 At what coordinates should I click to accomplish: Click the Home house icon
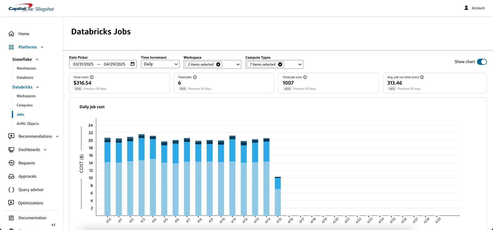[x=11, y=34]
